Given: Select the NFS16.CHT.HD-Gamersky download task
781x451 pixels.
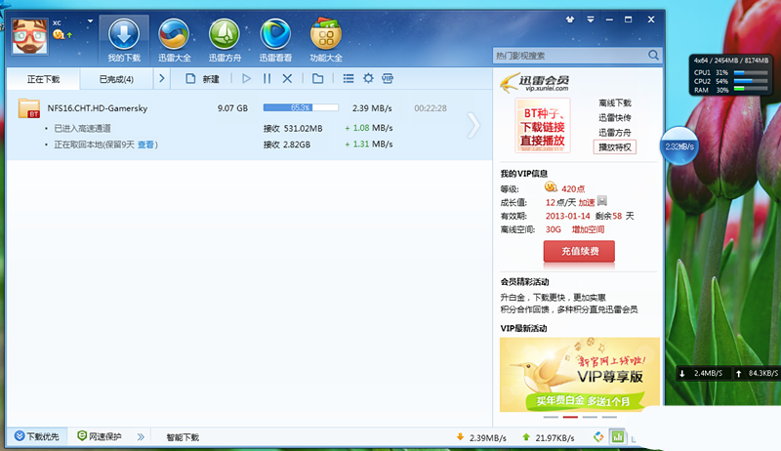Looking at the screenshot, I should [x=249, y=126].
